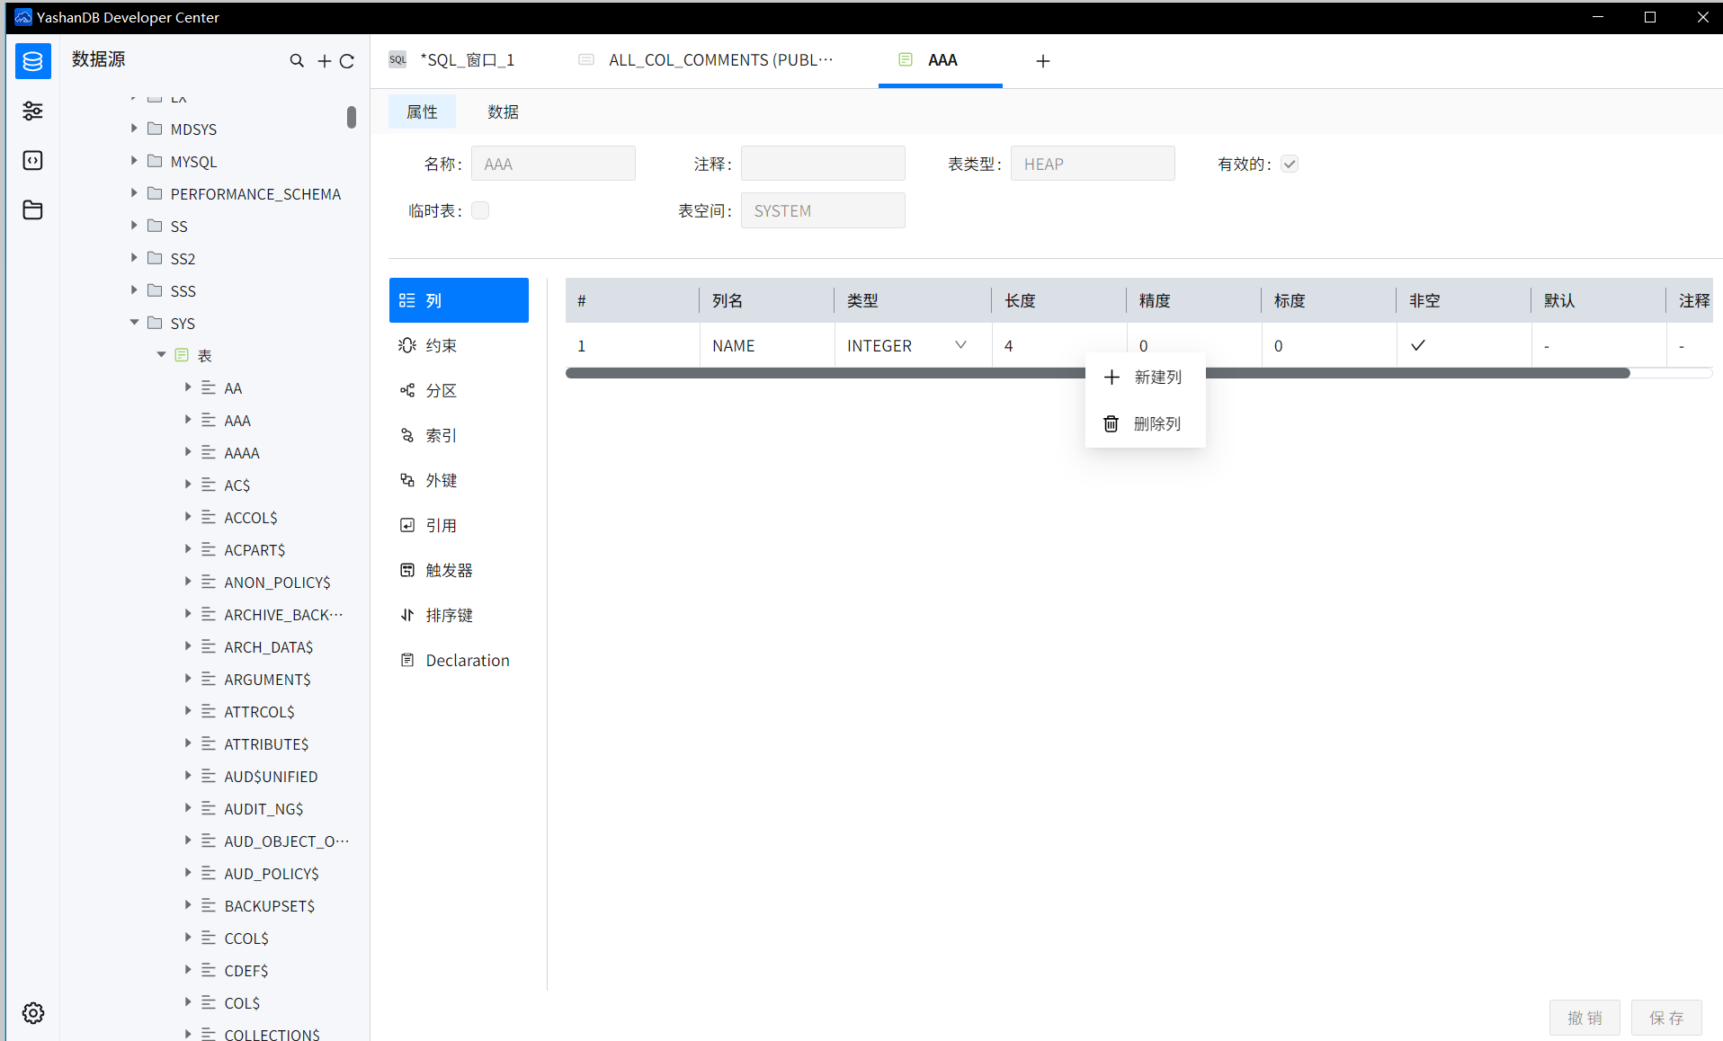Viewport: 1723px width, 1041px height.
Task: Expand the ACCOL$ table node
Action: pos(188,517)
